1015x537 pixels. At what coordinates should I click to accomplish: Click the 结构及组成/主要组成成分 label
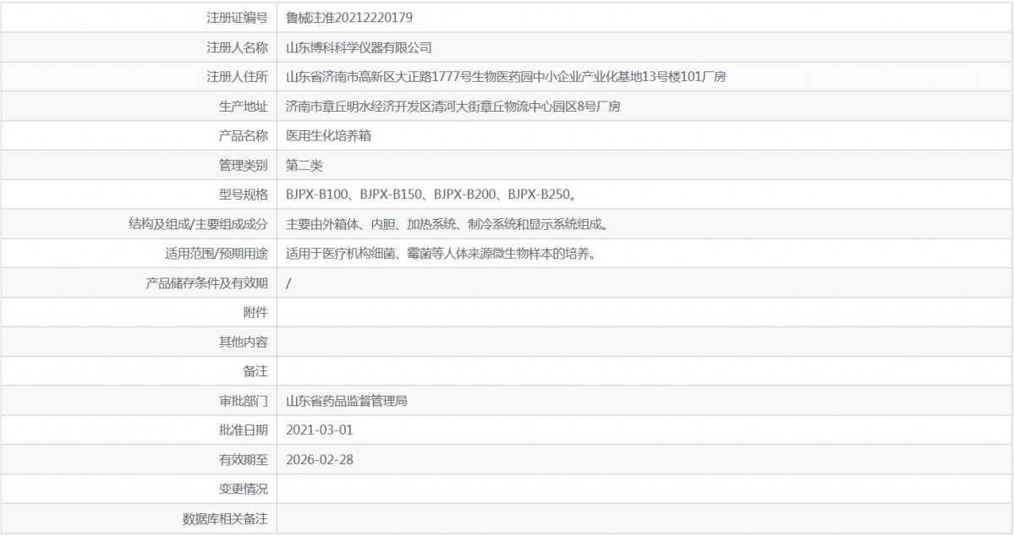point(196,224)
